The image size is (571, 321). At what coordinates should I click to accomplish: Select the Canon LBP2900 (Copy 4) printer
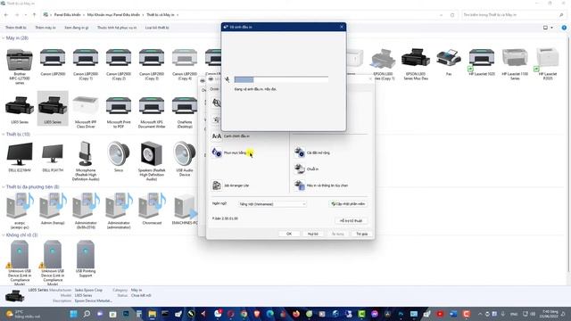185,64
